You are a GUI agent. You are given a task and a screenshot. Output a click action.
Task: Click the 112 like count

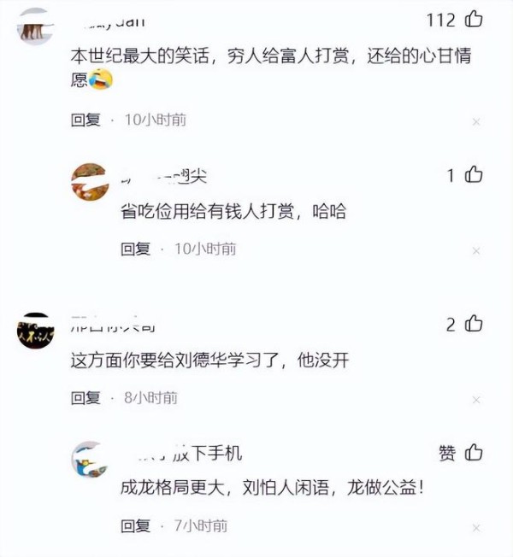point(441,20)
